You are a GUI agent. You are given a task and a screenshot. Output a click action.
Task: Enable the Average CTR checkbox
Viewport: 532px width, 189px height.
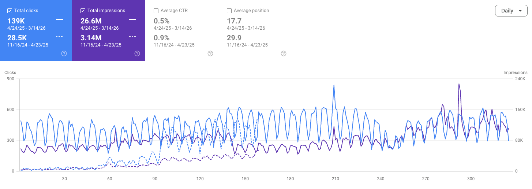pos(156,11)
